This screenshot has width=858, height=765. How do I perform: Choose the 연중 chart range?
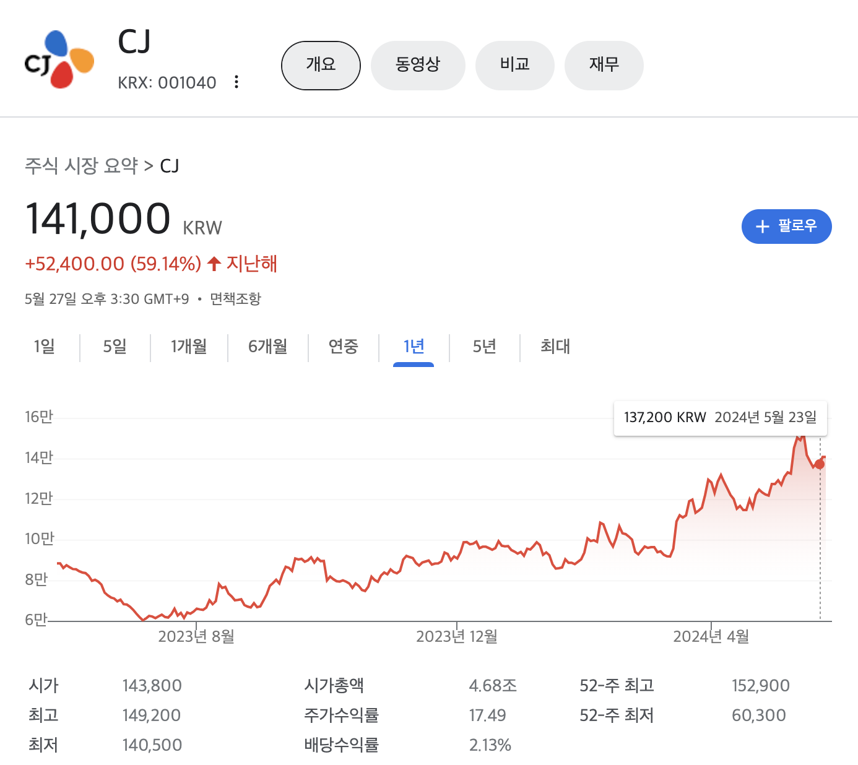pyautogui.click(x=344, y=347)
